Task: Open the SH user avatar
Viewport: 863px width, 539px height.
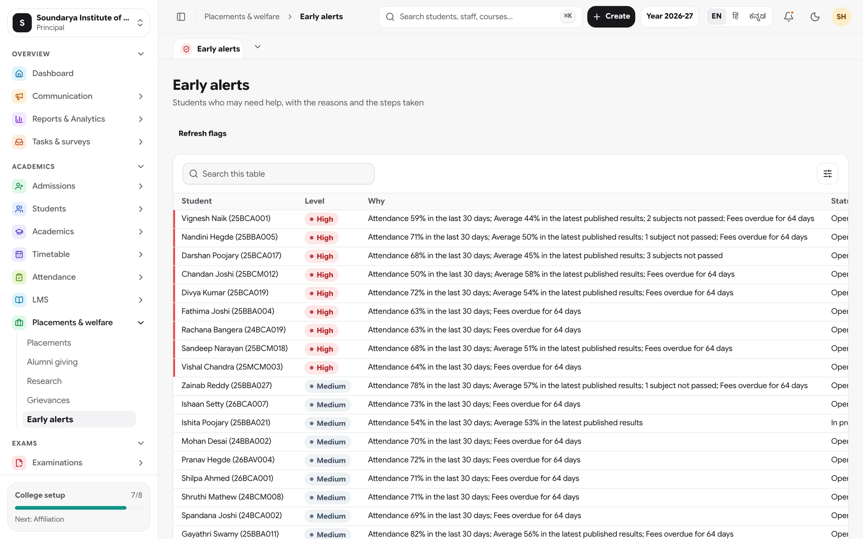Action: 841,17
